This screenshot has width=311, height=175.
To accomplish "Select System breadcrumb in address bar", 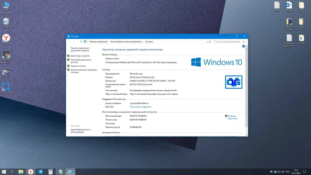I will pyautogui.click(x=149, y=42).
